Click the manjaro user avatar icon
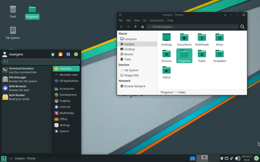 (5, 54)
